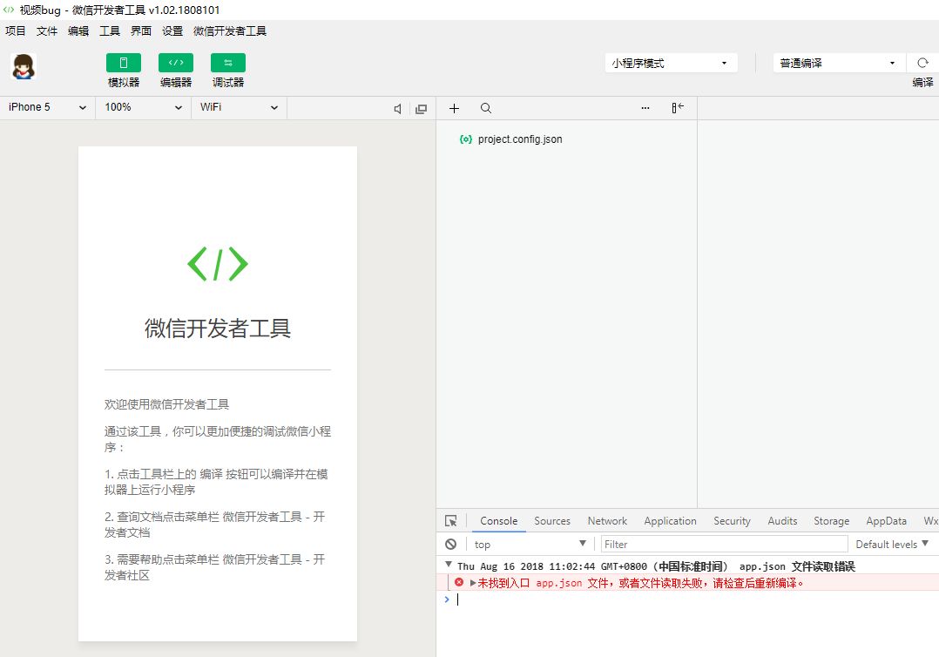
Task: Clear the console with the ban icon
Action: pos(451,544)
